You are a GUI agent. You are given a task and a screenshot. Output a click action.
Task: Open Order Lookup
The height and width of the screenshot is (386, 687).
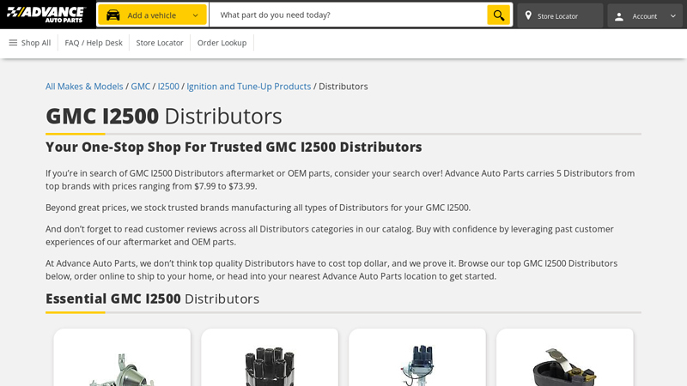pyautogui.click(x=222, y=43)
